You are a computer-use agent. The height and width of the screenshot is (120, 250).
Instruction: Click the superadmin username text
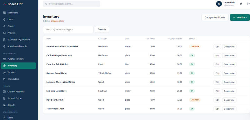(229, 2)
